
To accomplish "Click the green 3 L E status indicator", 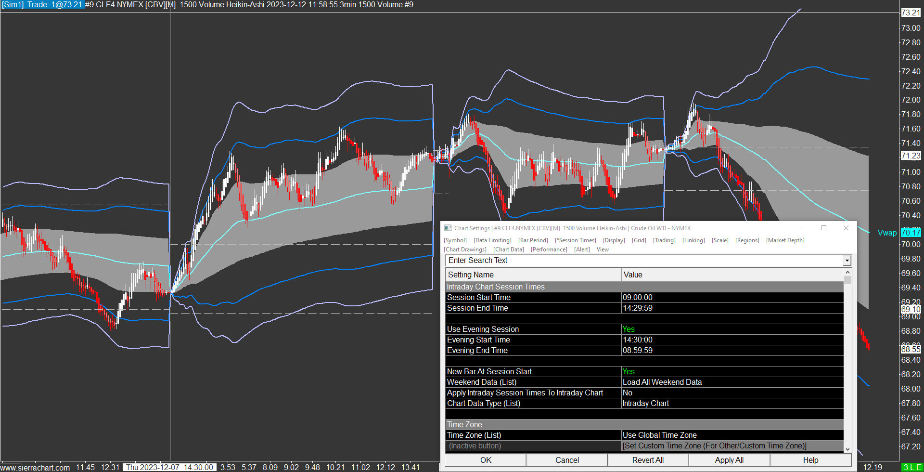I will [x=911, y=467].
